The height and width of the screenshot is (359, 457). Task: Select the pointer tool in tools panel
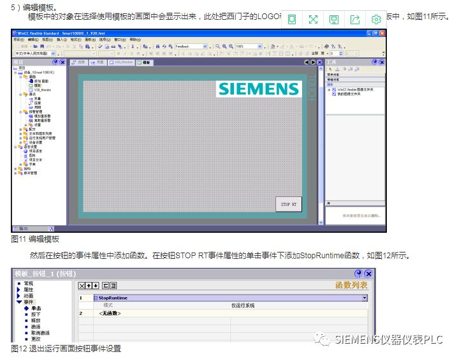coord(330,69)
